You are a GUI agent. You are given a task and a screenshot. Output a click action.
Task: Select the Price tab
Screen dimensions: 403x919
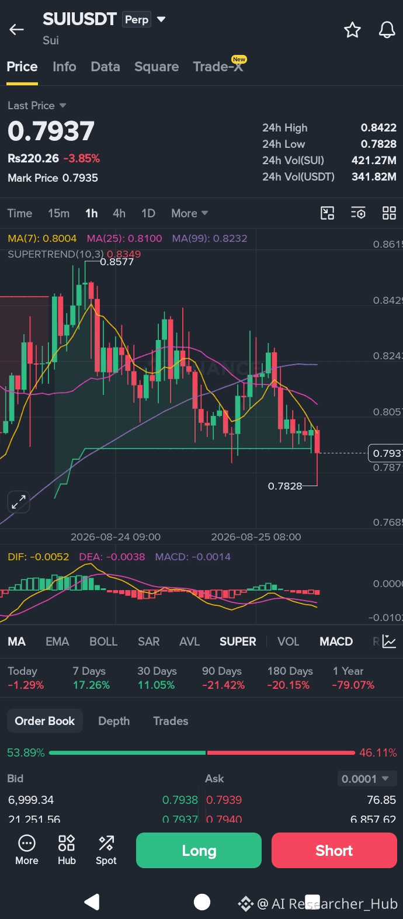[22, 67]
